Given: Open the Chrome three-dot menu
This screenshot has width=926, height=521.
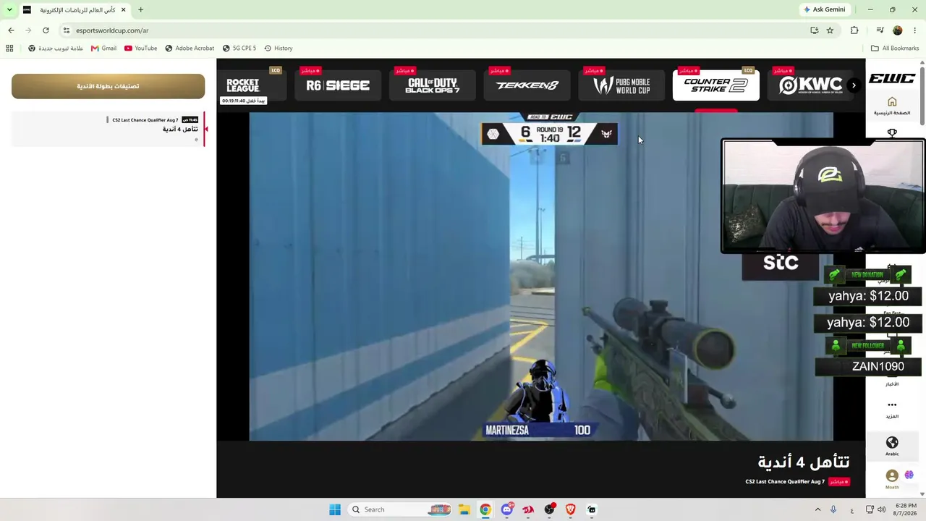Looking at the screenshot, I should (914, 30).
